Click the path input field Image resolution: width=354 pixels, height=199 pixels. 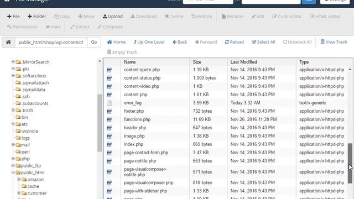51,42
